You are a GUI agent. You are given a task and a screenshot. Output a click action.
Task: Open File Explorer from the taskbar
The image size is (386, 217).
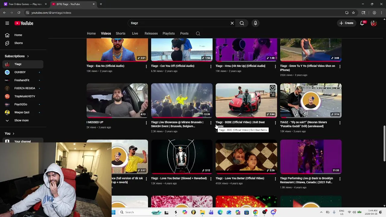pyautogui.click(x=202, y=212)
